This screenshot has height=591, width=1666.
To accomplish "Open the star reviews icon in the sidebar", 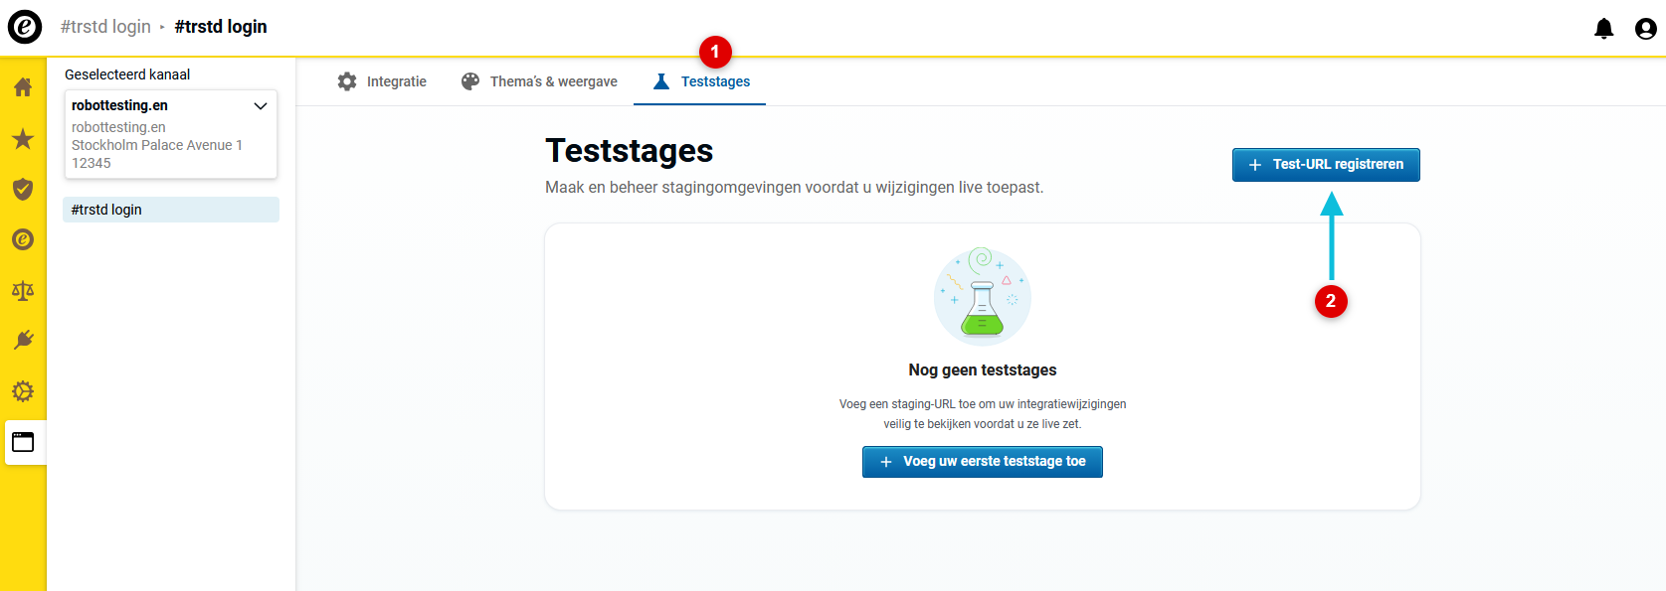I will tap(23, 138).
